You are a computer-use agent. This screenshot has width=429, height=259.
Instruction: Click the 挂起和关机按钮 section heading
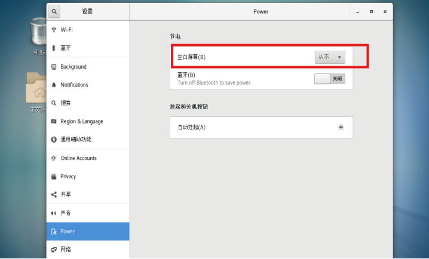click(189, 107)
